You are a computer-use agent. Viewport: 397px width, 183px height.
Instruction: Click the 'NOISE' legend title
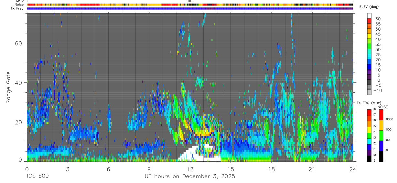pyautogui.click(x=383, y=107)
